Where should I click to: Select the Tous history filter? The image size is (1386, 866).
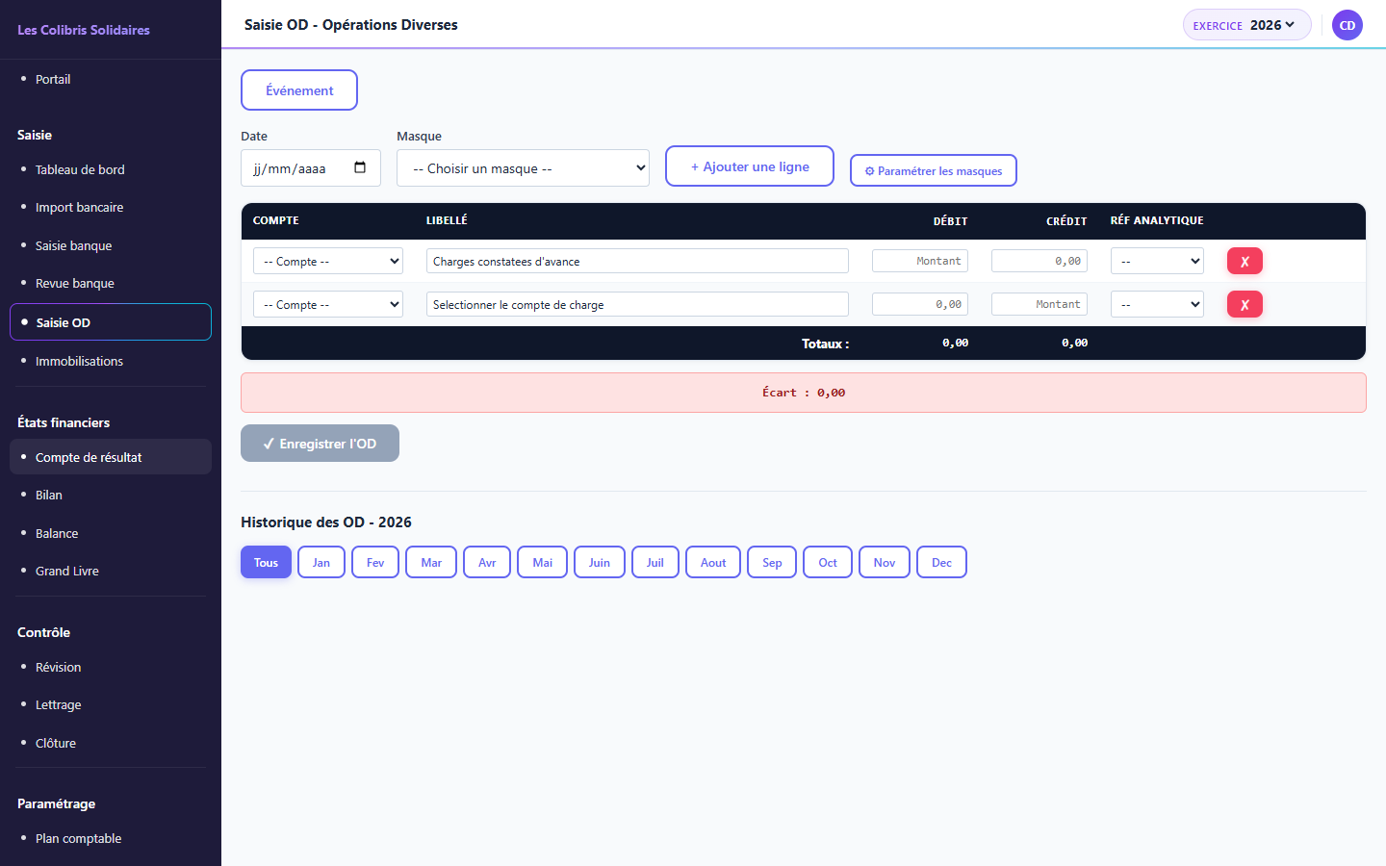click(x=266, y=562)
